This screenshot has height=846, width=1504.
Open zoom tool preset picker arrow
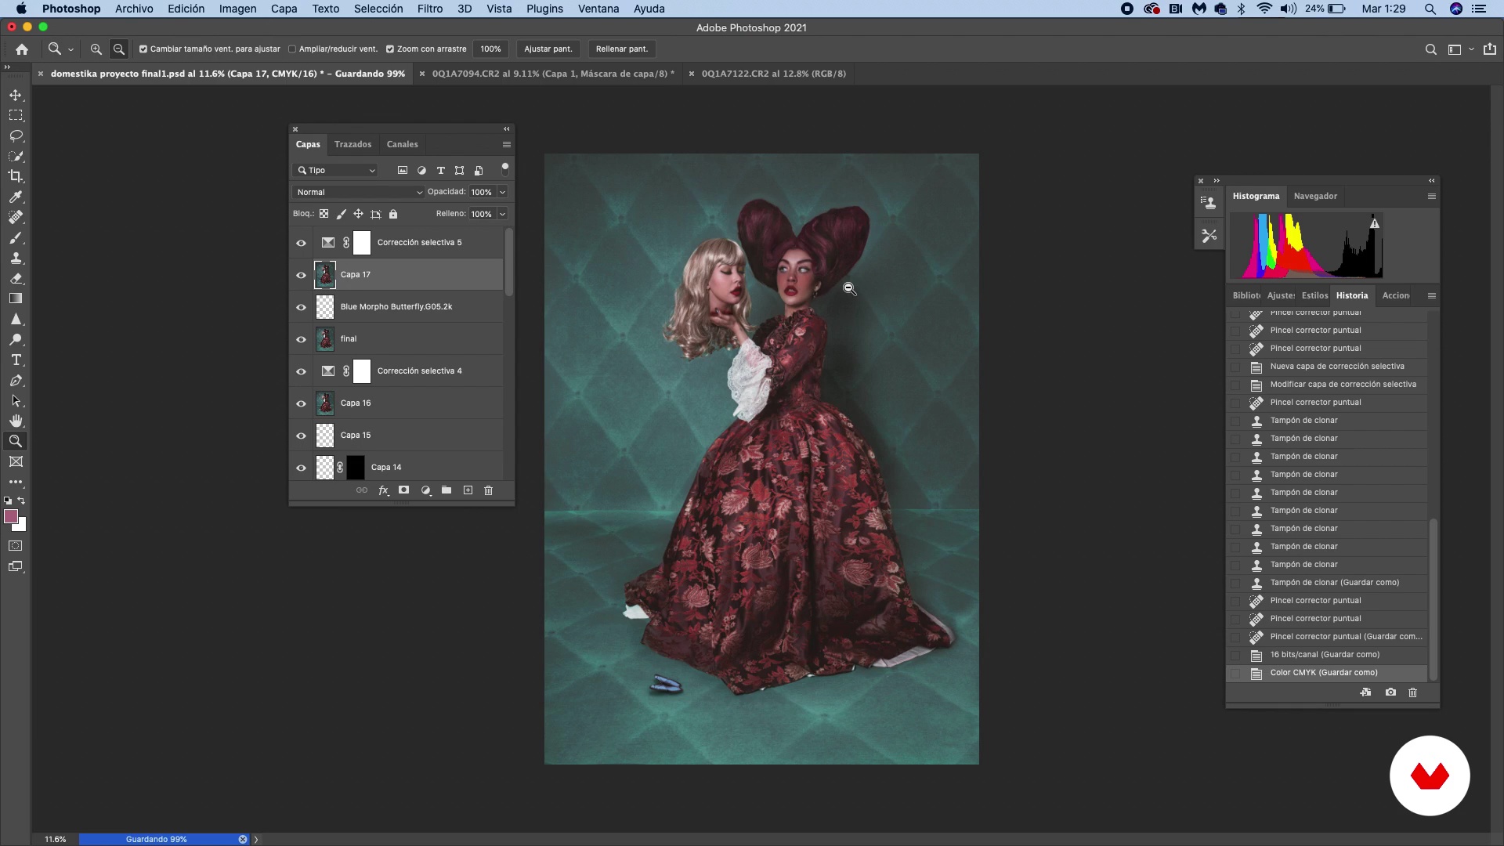point(70,49)
